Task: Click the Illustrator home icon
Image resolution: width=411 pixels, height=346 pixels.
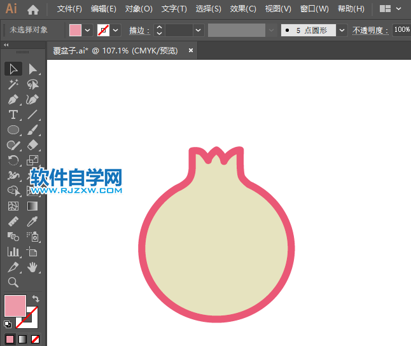Action: pos(33,10)
